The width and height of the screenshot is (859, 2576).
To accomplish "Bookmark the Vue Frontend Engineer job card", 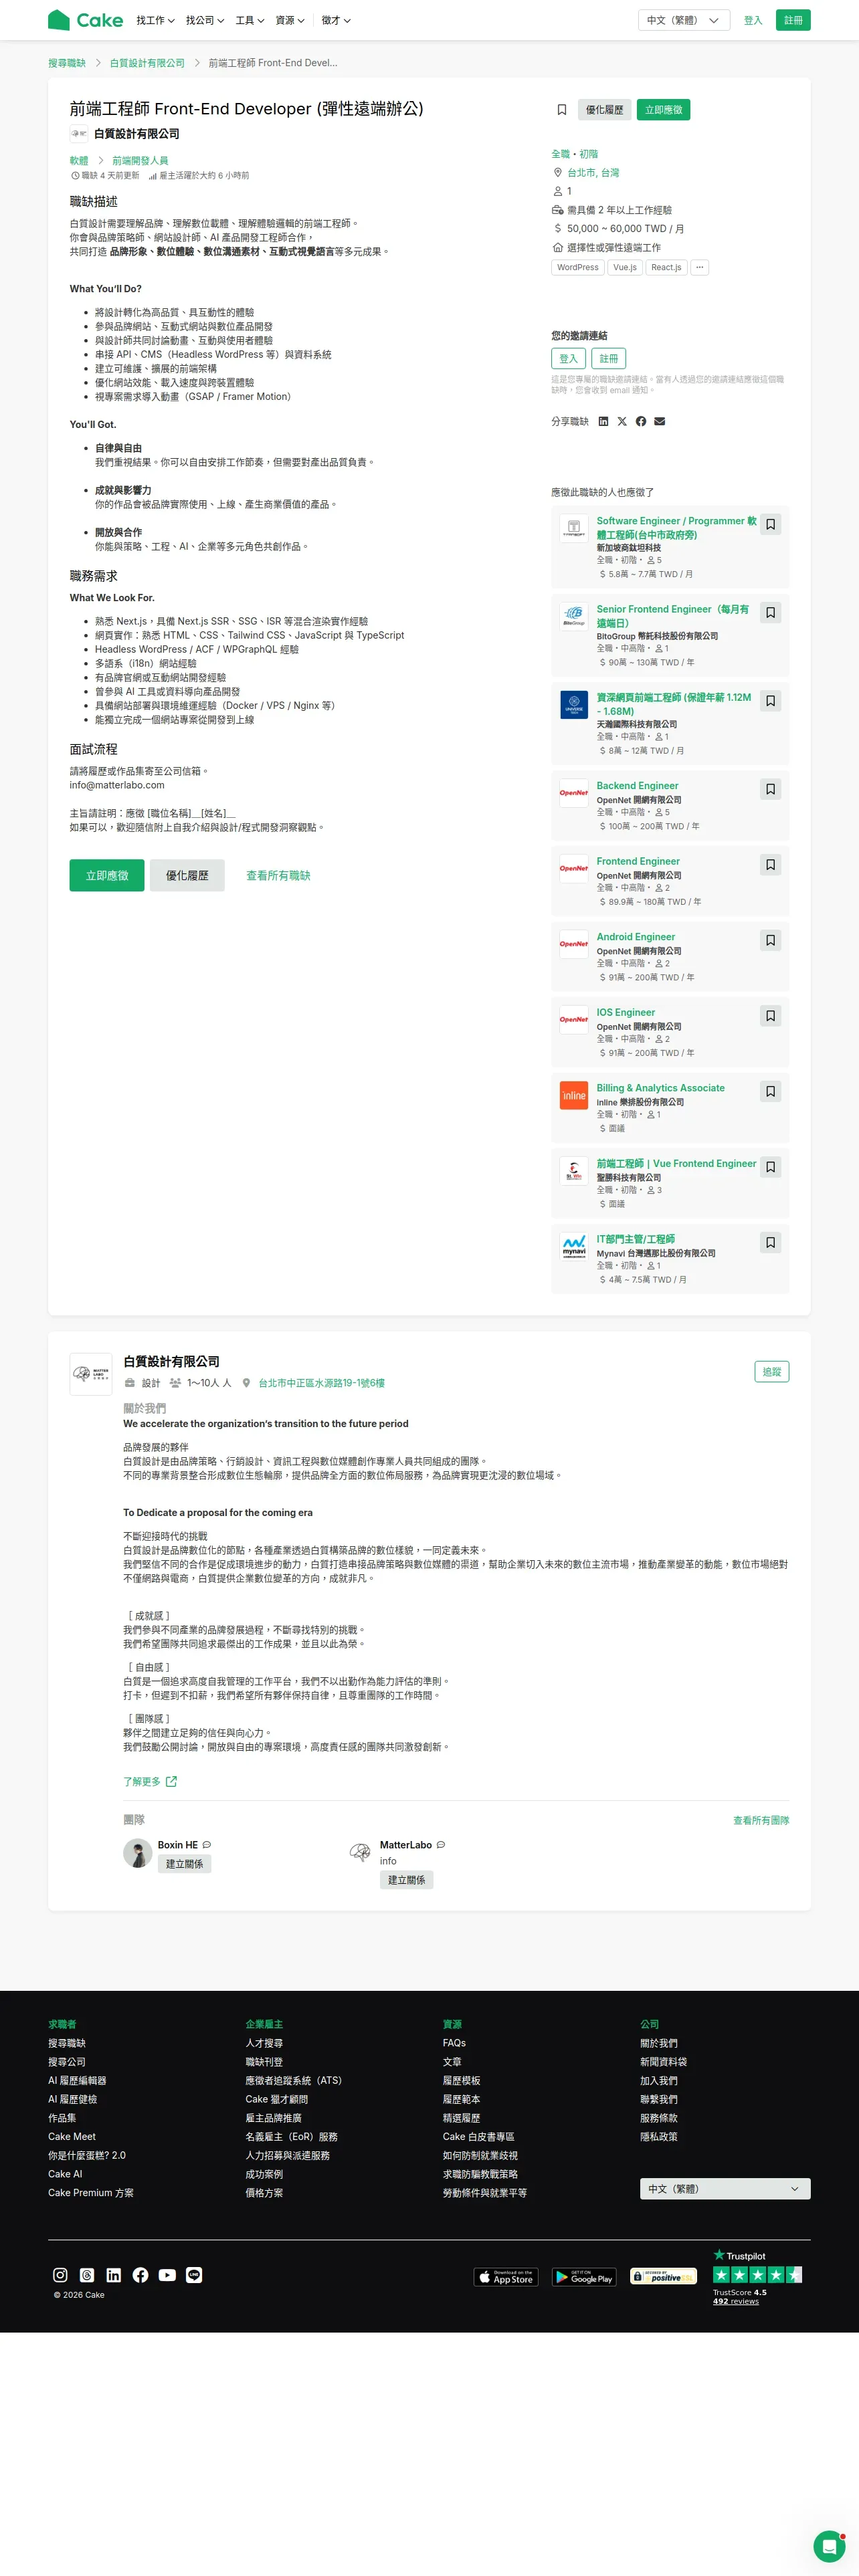I will coord(770,1167).
